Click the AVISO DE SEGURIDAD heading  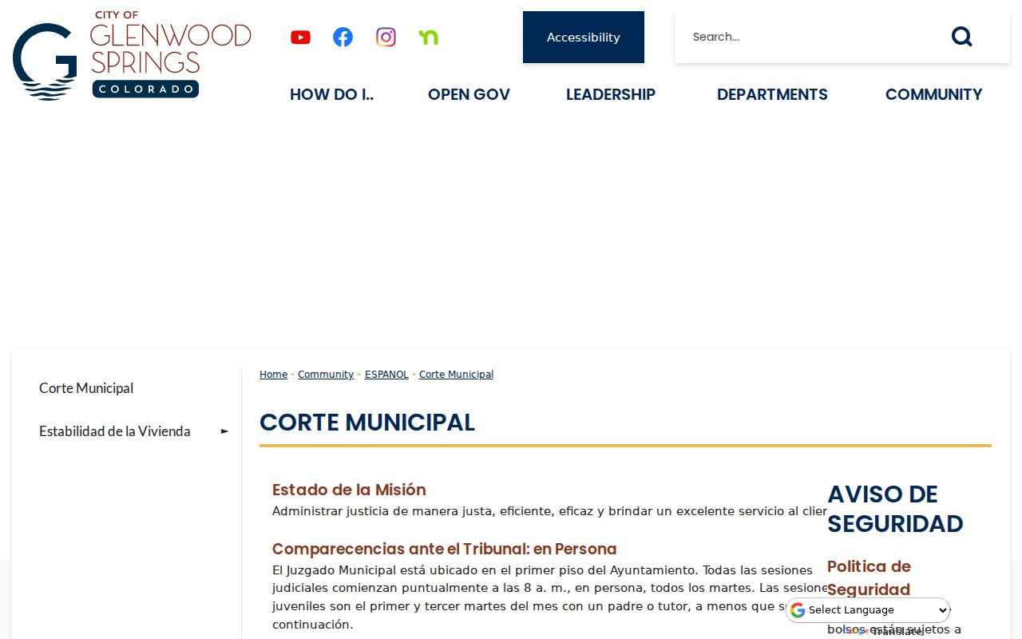pyautogui.click(x=895, y=509)
